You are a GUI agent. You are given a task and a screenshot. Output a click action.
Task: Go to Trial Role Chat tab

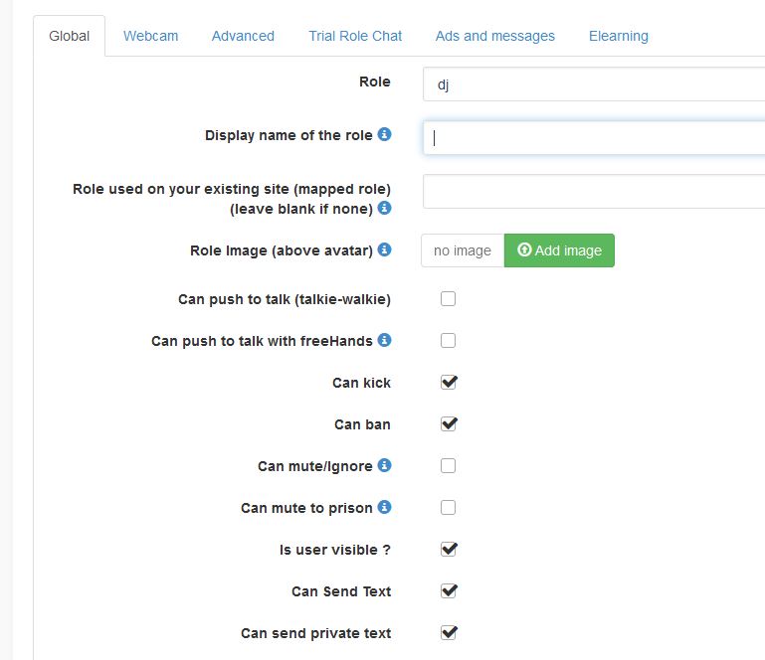pos(355,36)
